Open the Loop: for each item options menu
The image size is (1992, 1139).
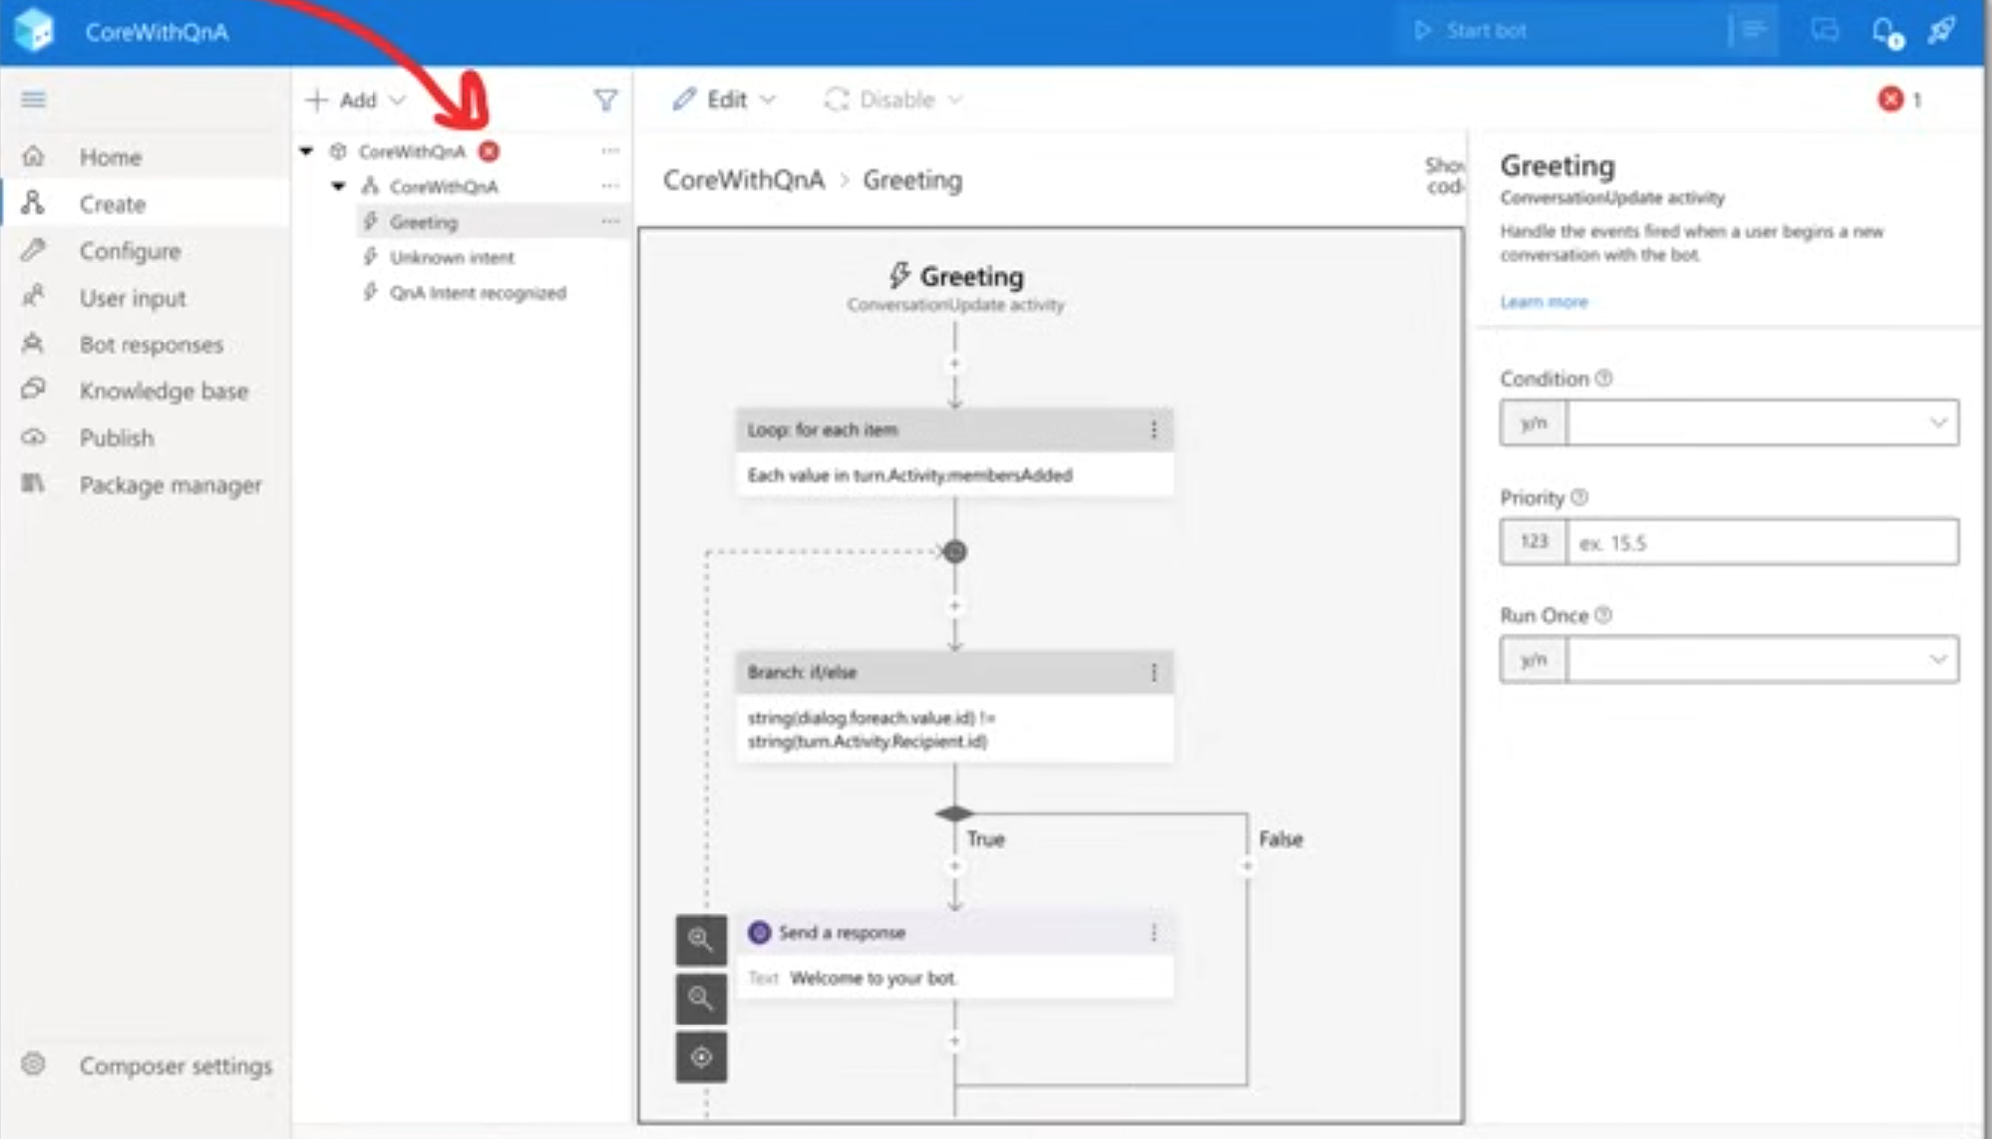[x=1153, y=430]
